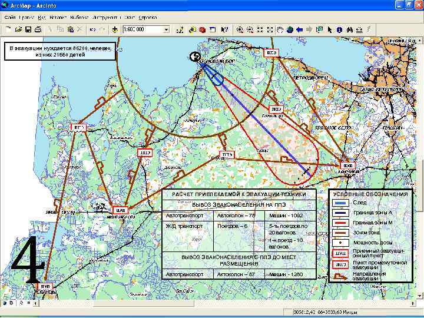The height and width of the screenshot is (318, 424).
Task: Click the Машин - 1092 cell
Action: click(x=290, y=216)
